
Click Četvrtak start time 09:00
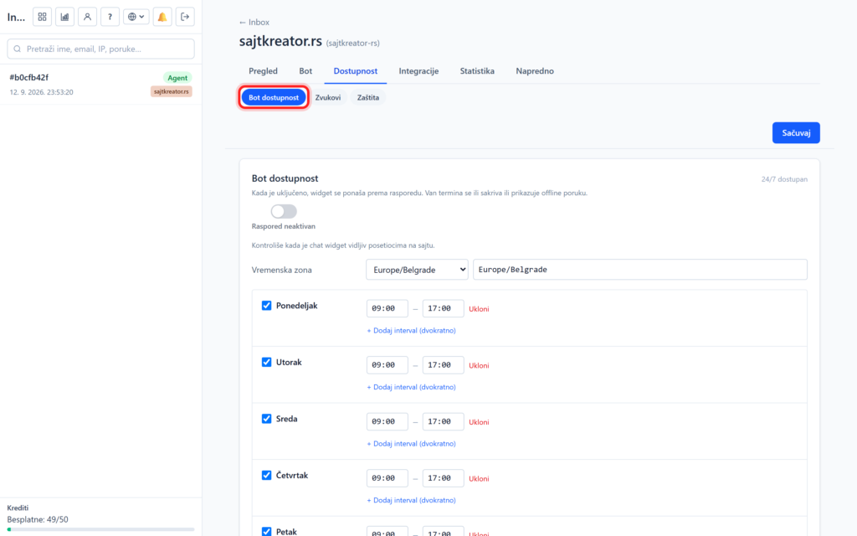[x=387, y=478]
